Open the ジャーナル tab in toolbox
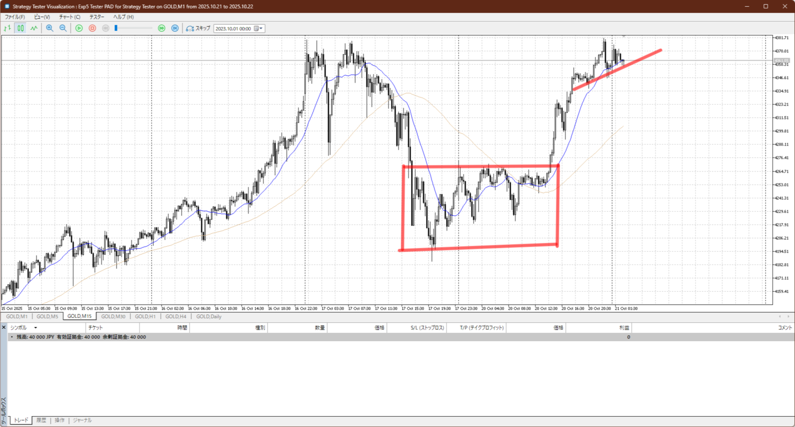The width and height of the screenshot is (795, 427). click(82, 420)
